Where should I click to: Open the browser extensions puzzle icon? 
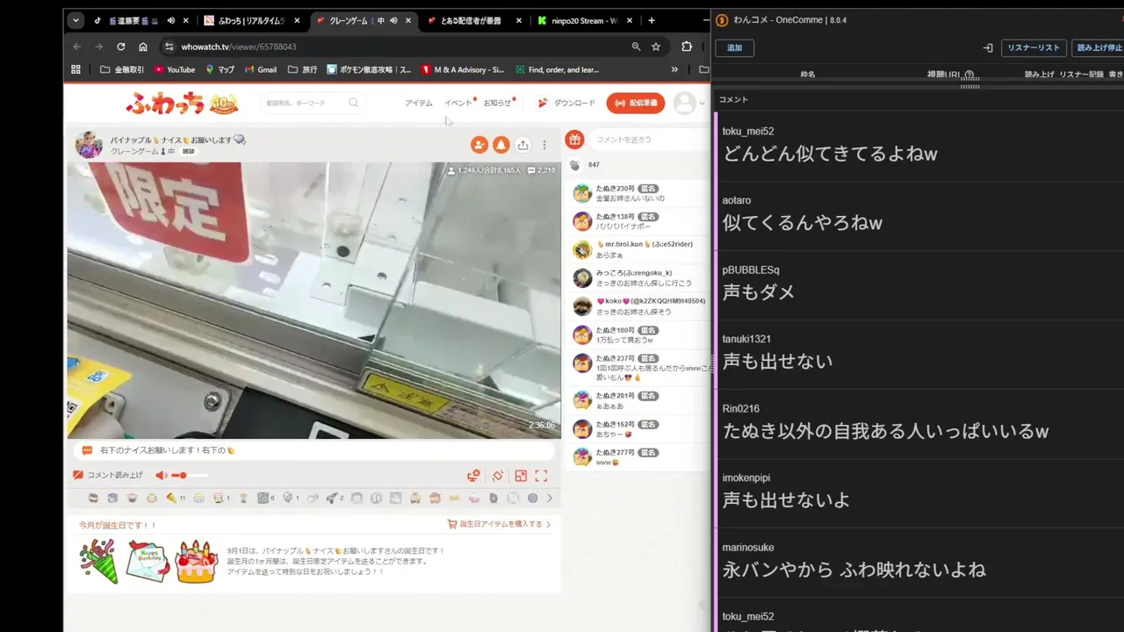687,47
